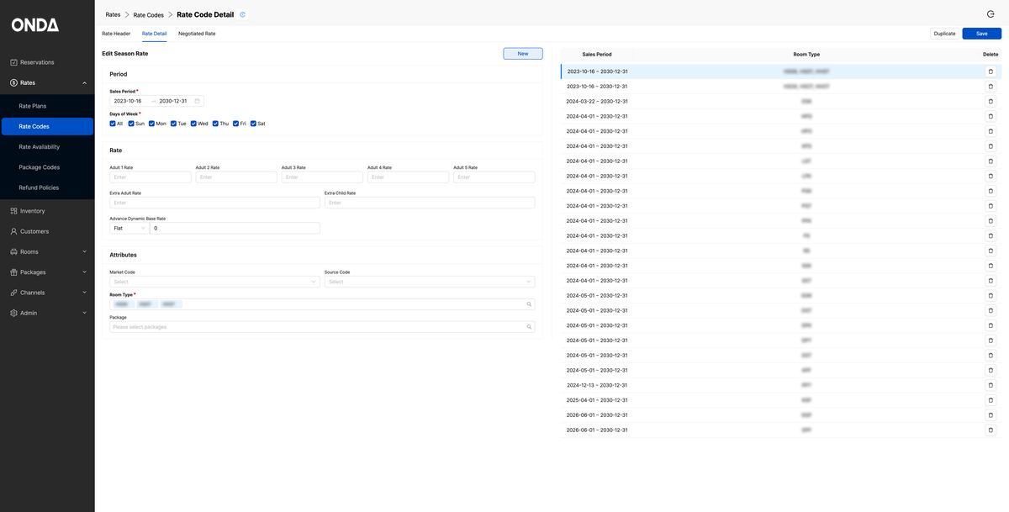Viewport: 1009px width, 512px height.
Task: Click the search icon in Package field
Action: coord(529,327)
